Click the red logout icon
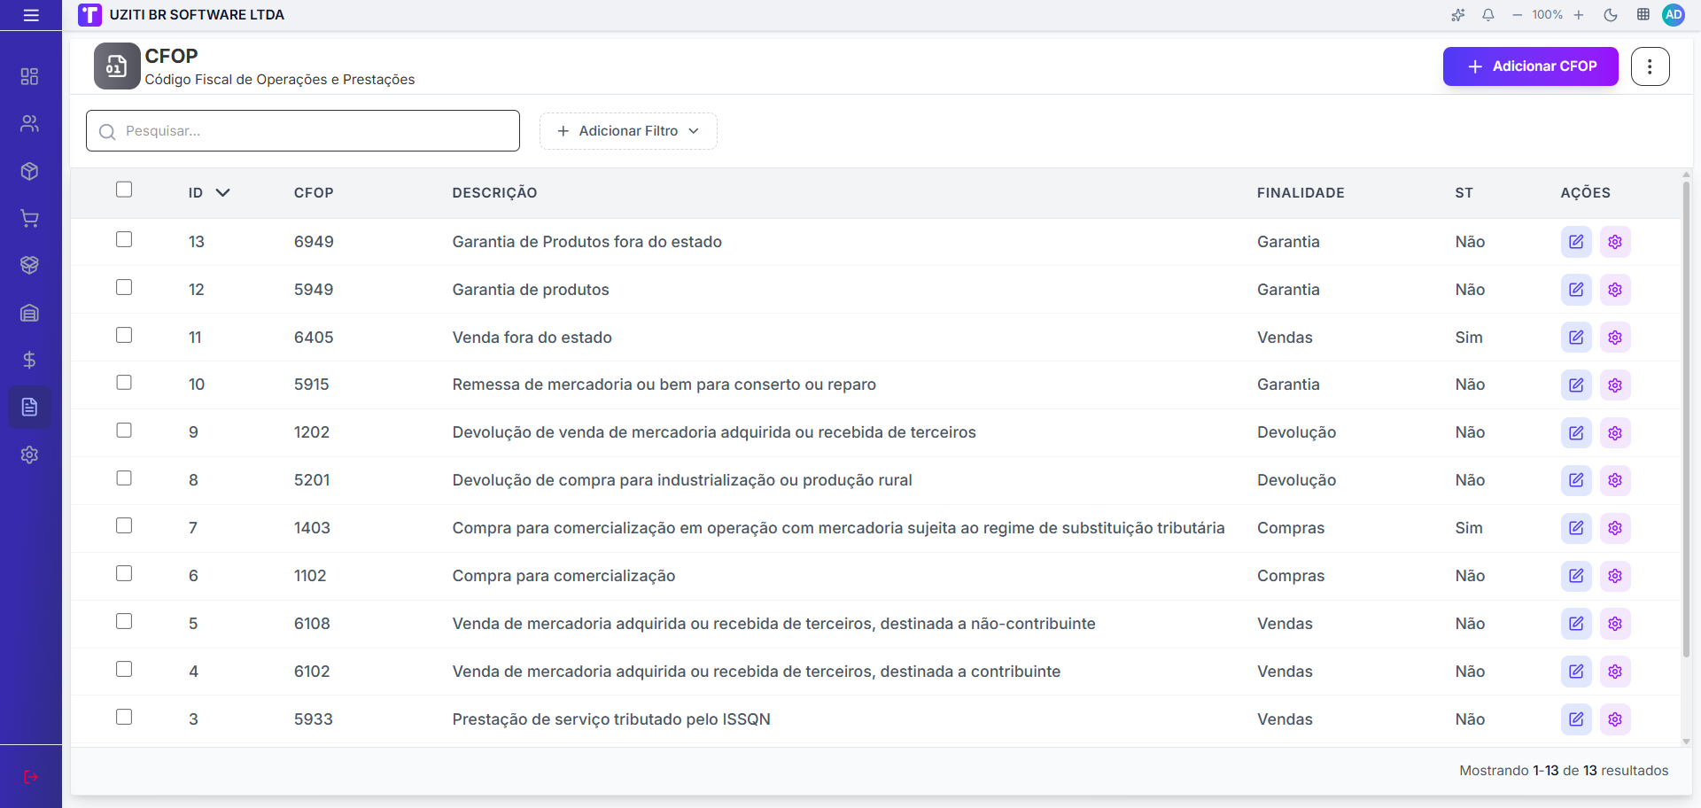 click(x=31, y=777)
